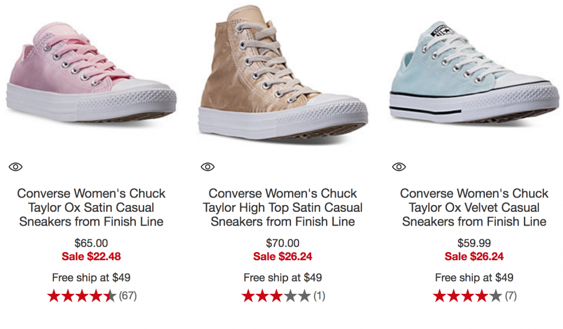Open Chuck Taylor Ox Satin Casual Sneakers link
The width and height of the screenshot is (563, 329).
[91, 208]
